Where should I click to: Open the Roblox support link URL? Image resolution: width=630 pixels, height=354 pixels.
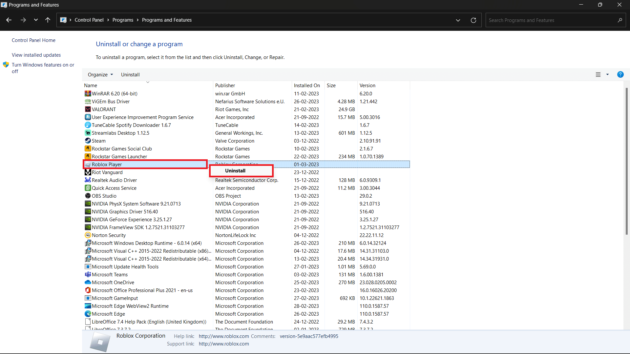(224, 344)
